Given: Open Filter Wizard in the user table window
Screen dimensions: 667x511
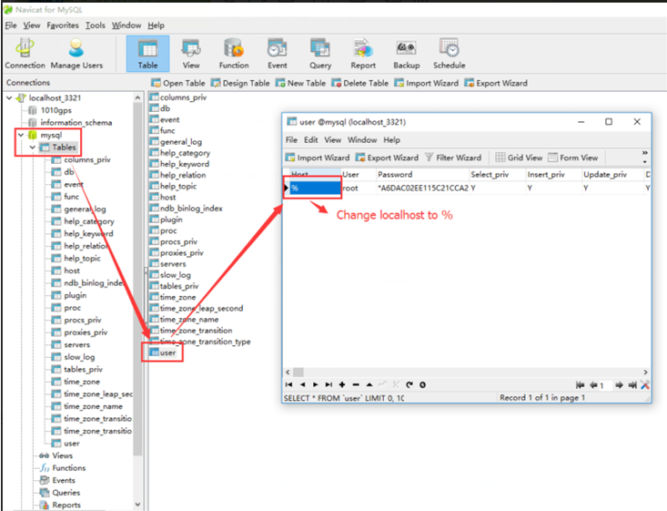Looking at the screenshot, I should click(453, 158).
